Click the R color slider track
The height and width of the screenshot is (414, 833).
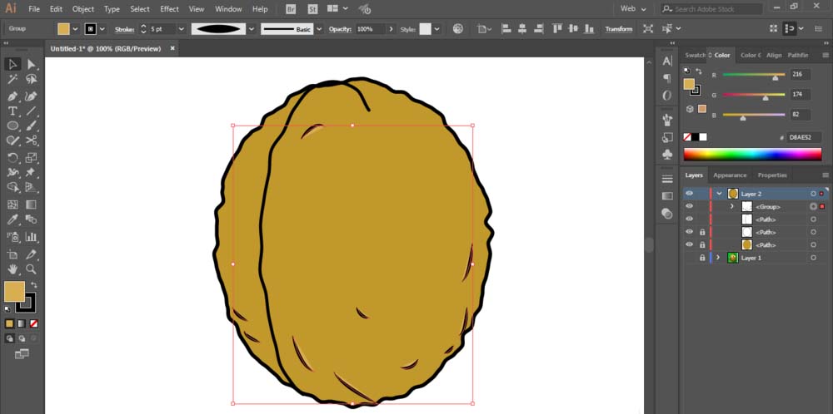753,75
